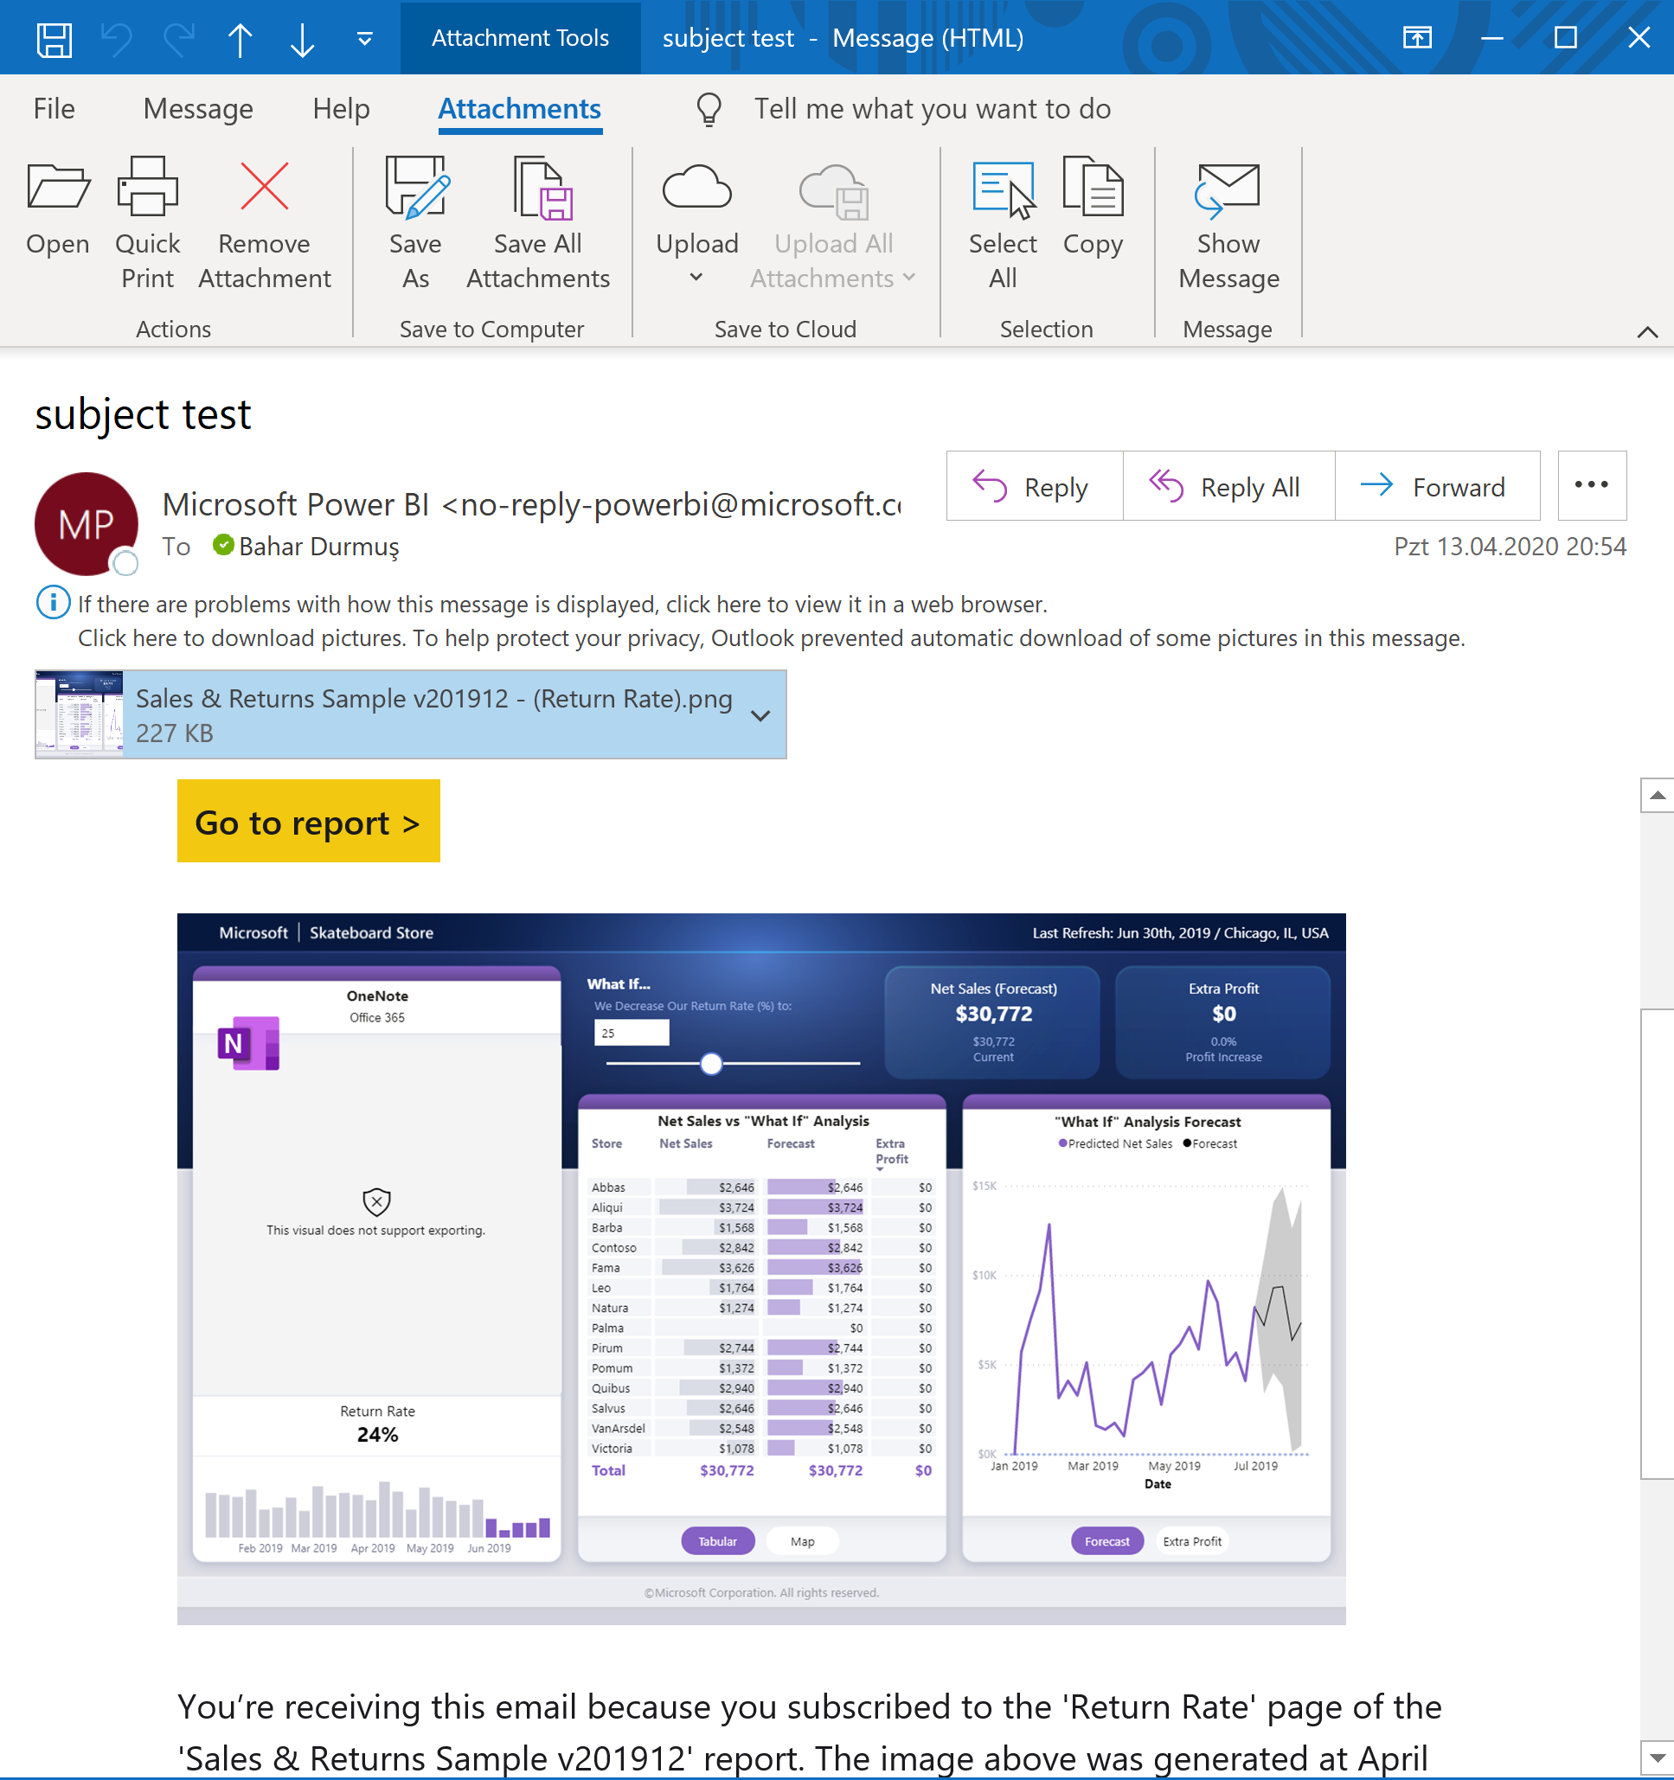This screenshot has height=1780, width=1674.
Task: Click here to download pictures notice
Action: tap(771, 638)
